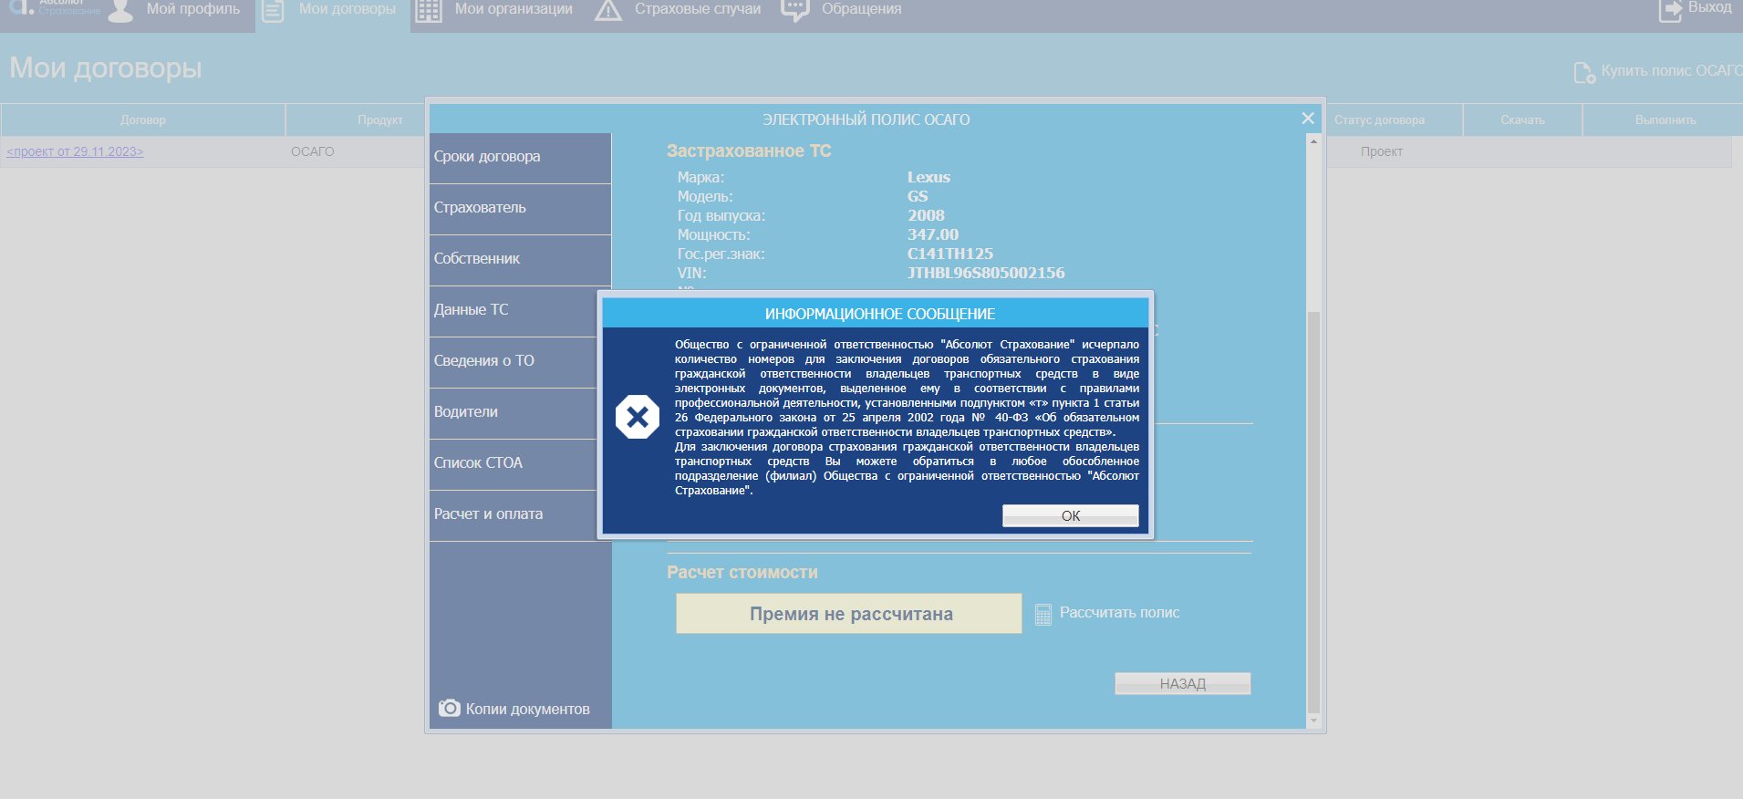
Task: Click the Договор column header
Action: [x=143, y=119]
